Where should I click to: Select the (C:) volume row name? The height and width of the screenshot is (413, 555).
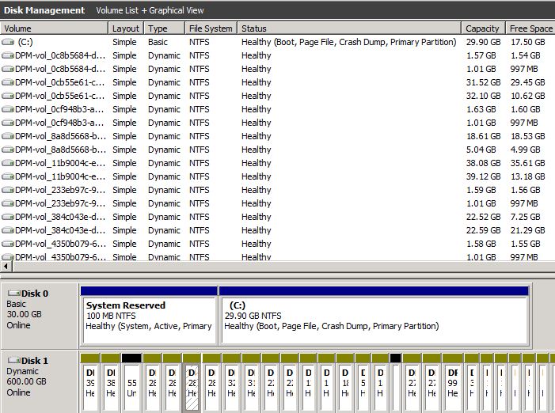25,42
